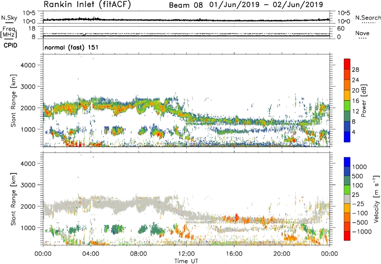Click the '60' Nave axis value
The width and height of the screenshot is (381, 264).
[x=341, y=29]
